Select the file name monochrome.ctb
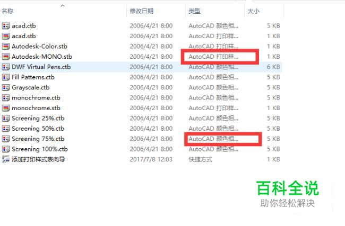Viewport: 345px width, 226px height. tap(36, 98)
